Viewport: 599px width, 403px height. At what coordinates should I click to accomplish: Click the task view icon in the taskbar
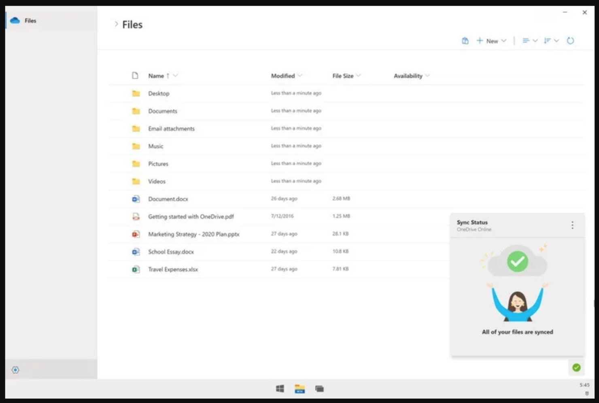(319, 389)
